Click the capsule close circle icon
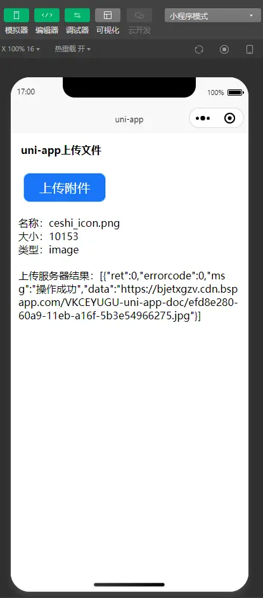Image resolution: width=263 pixels, height=598 pixels. (230, 118)
